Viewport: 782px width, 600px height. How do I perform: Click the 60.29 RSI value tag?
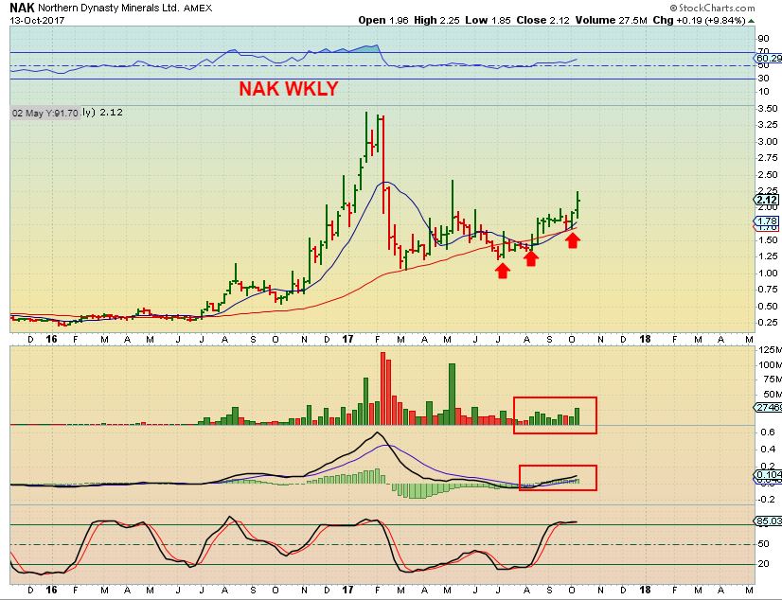[x=769, y=59]
